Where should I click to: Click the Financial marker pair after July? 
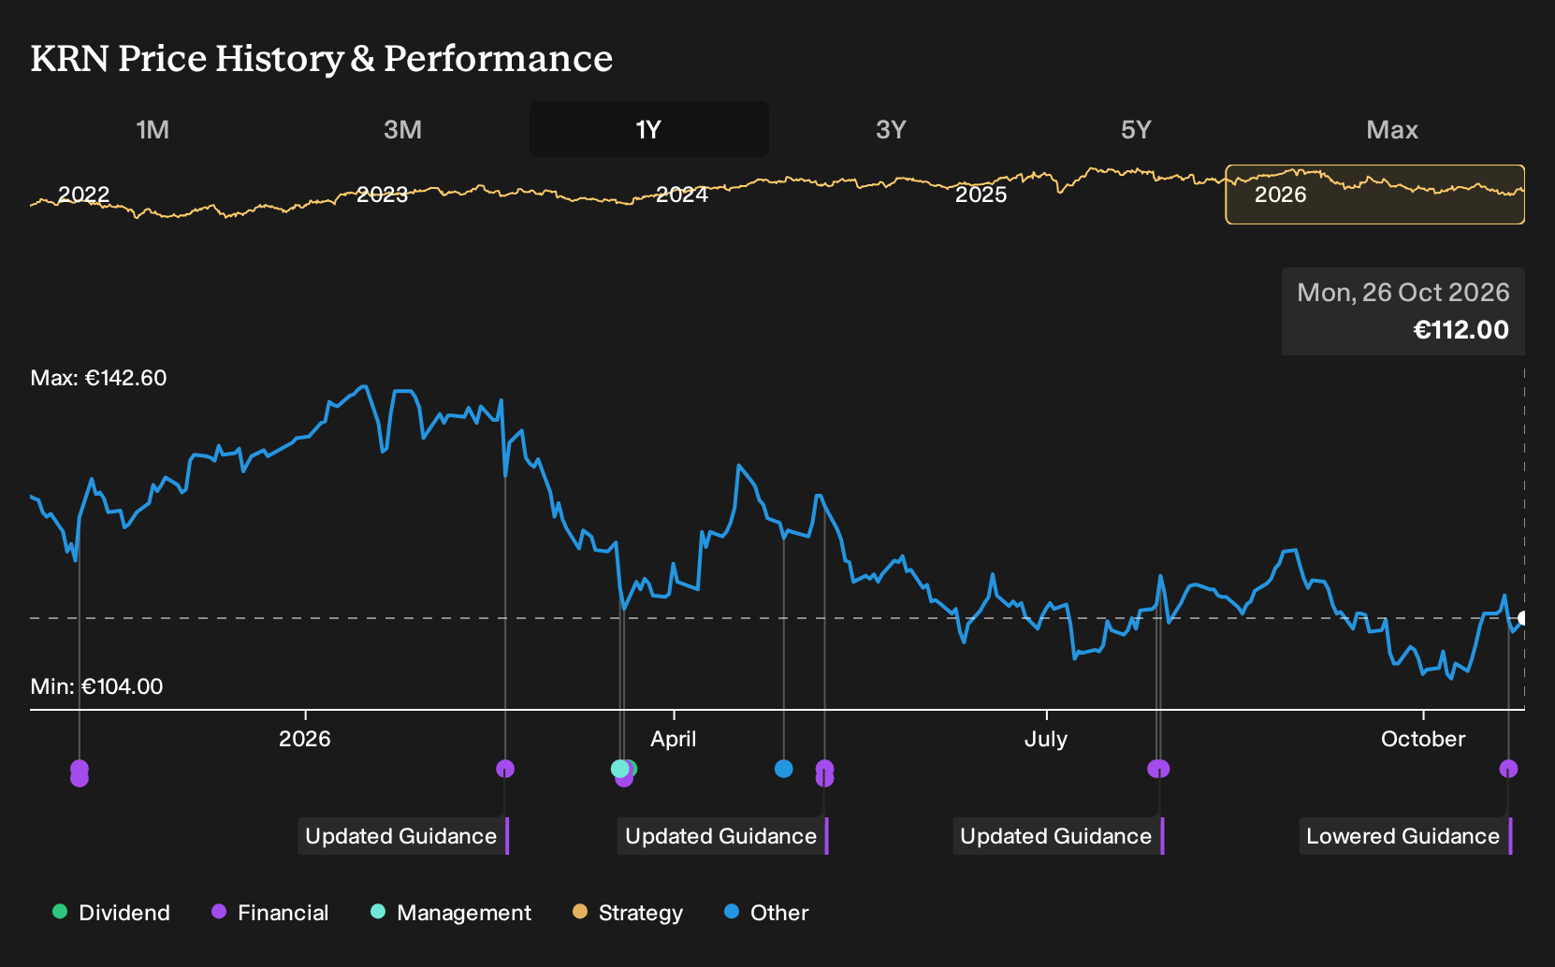point(1158,769)
